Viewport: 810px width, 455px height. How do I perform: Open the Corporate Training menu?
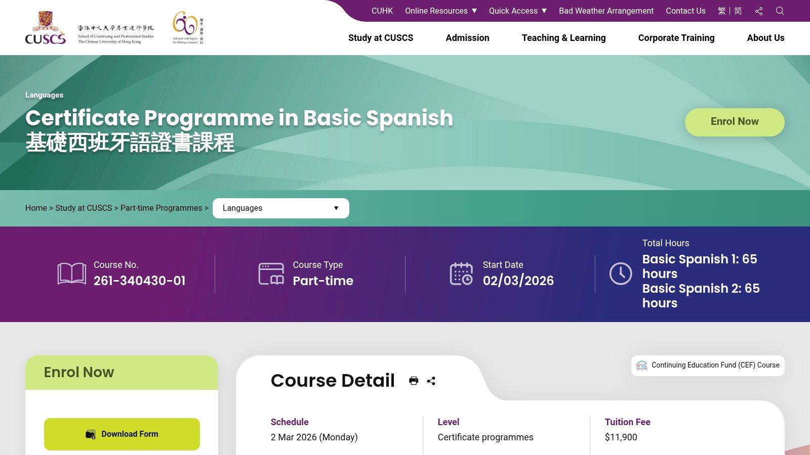tap(676, 38)
